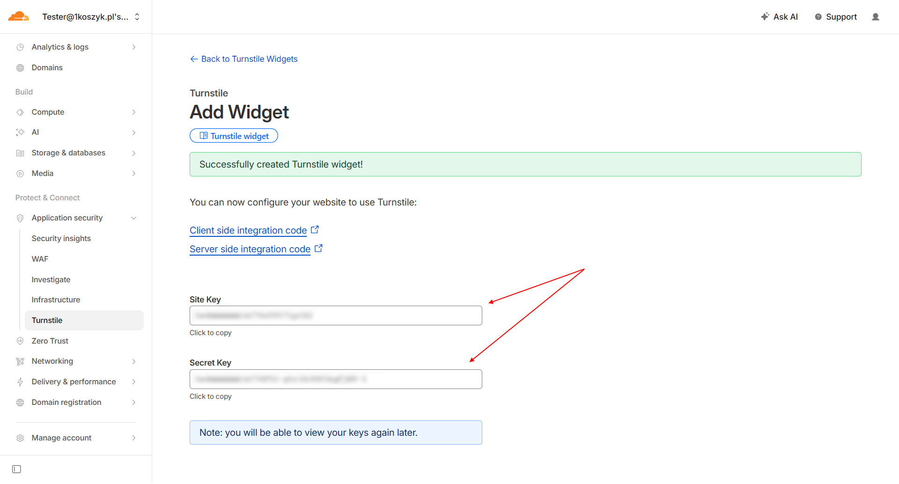Collapse sidebar using bottom panel icon

[17, 469]
